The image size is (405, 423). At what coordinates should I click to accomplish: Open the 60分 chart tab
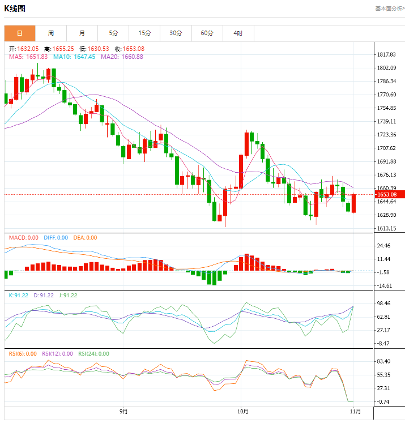tap(207, 33)
